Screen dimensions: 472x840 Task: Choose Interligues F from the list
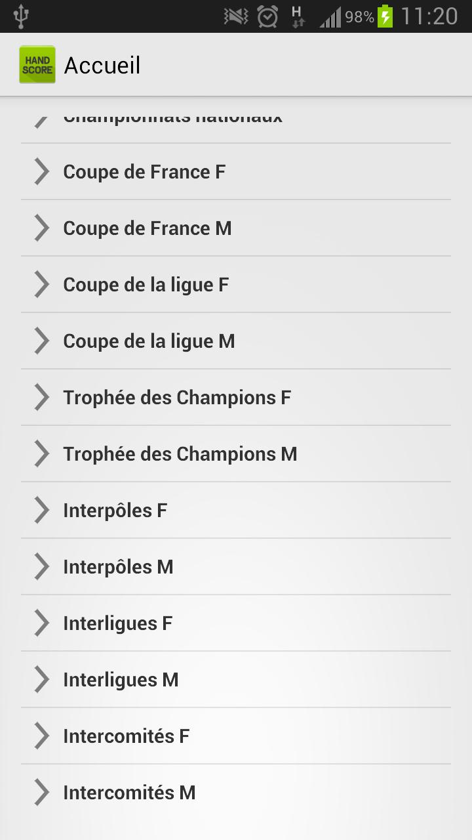tap(117, 623)
